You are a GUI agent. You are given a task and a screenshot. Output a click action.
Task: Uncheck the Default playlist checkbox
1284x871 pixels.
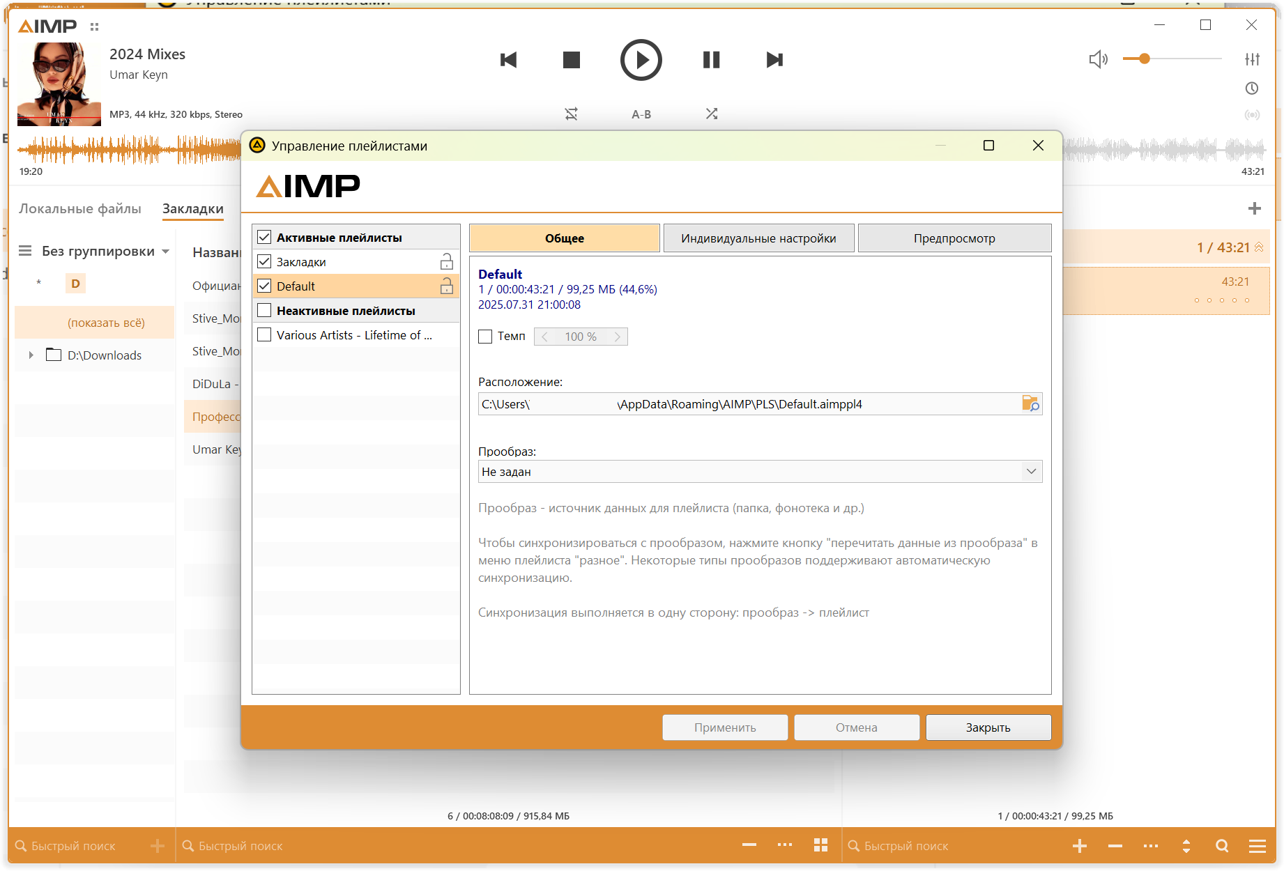click(x=264, y=286)
